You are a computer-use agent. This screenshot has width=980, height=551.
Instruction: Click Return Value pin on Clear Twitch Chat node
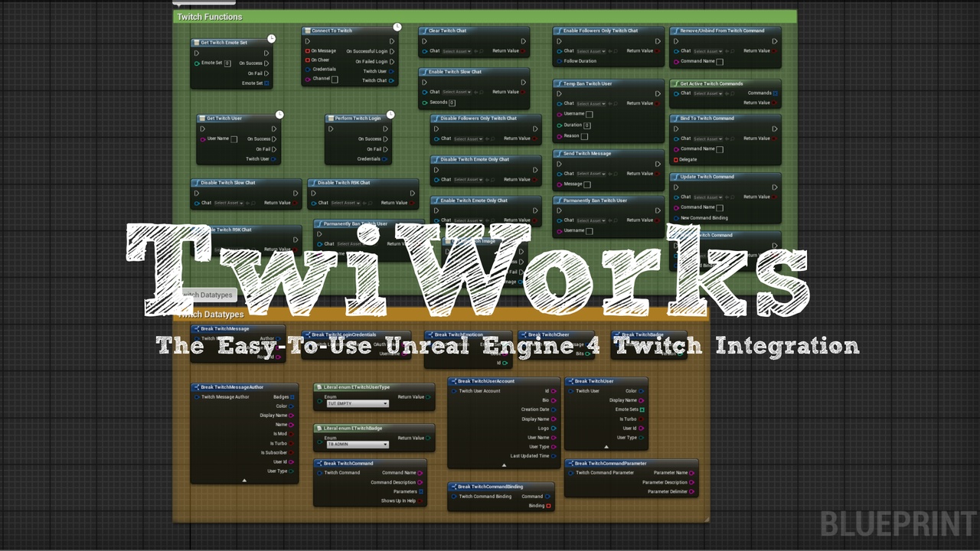pos(524,51)
